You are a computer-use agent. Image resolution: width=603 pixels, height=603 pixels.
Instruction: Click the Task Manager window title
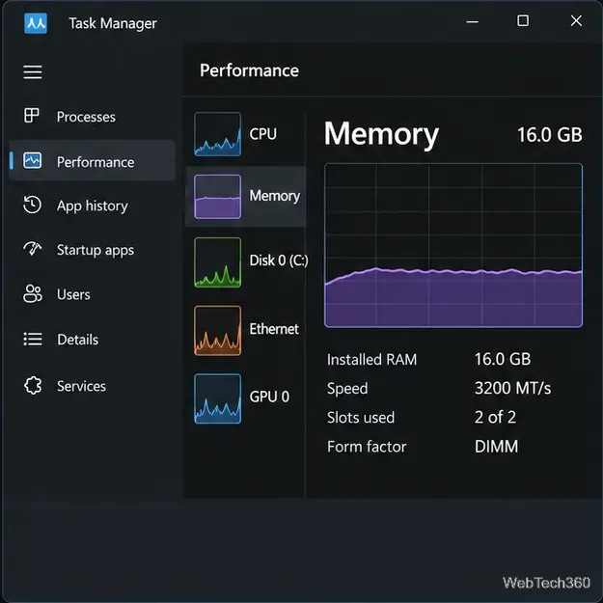[x=113, y=24]
